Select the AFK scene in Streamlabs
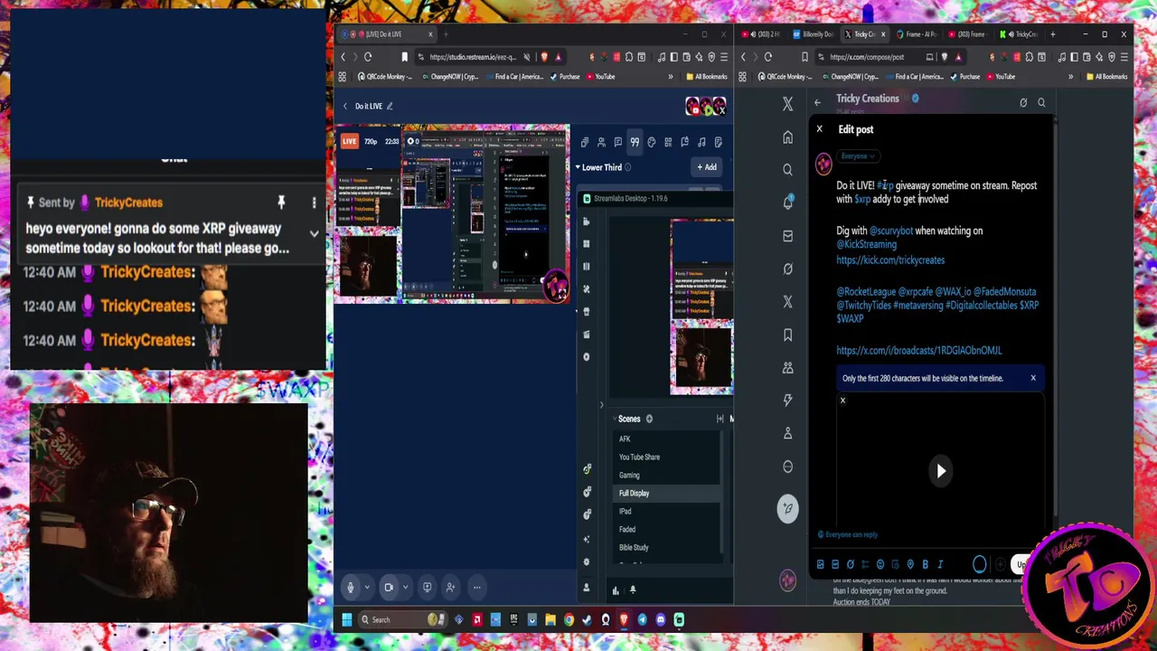 [x=667, y=439]
